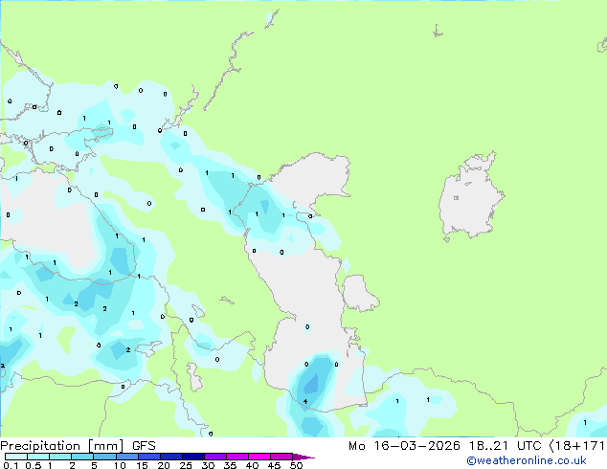Click the 45–50 mm legend swatch
The height and width of the screenshot is (469, 607).
[x=281, y=457]
